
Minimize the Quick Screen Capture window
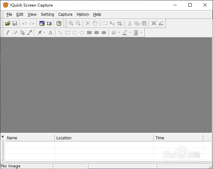point(175,5)
